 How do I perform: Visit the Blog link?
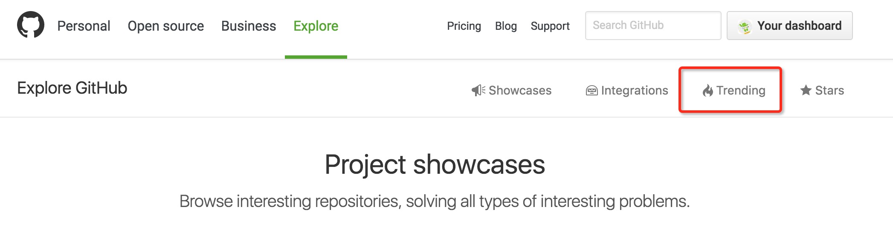point(506,26)
